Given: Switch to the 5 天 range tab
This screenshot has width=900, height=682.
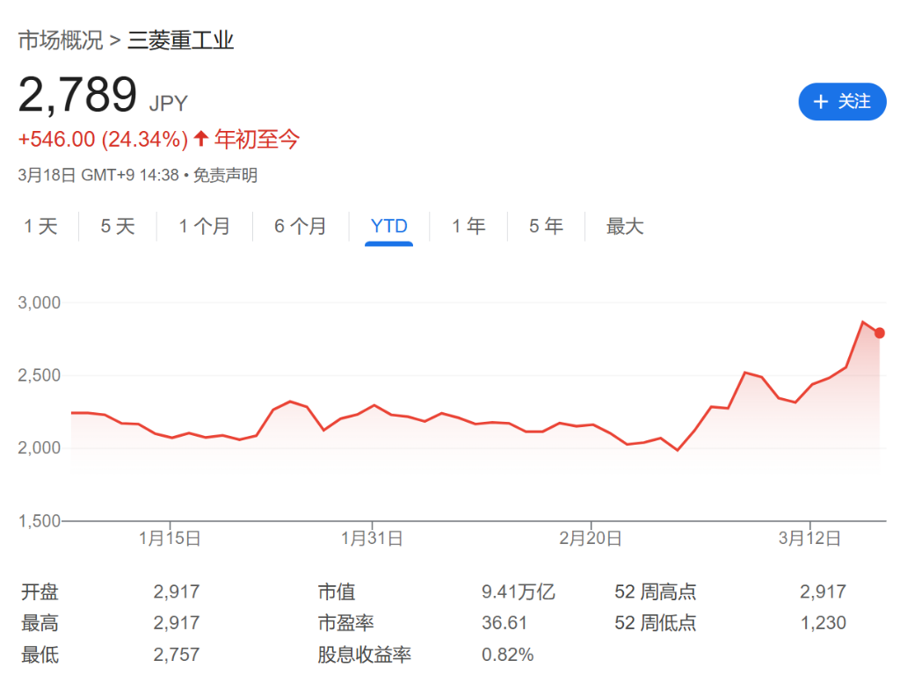Looking at the screenshot, I should 118,227.
